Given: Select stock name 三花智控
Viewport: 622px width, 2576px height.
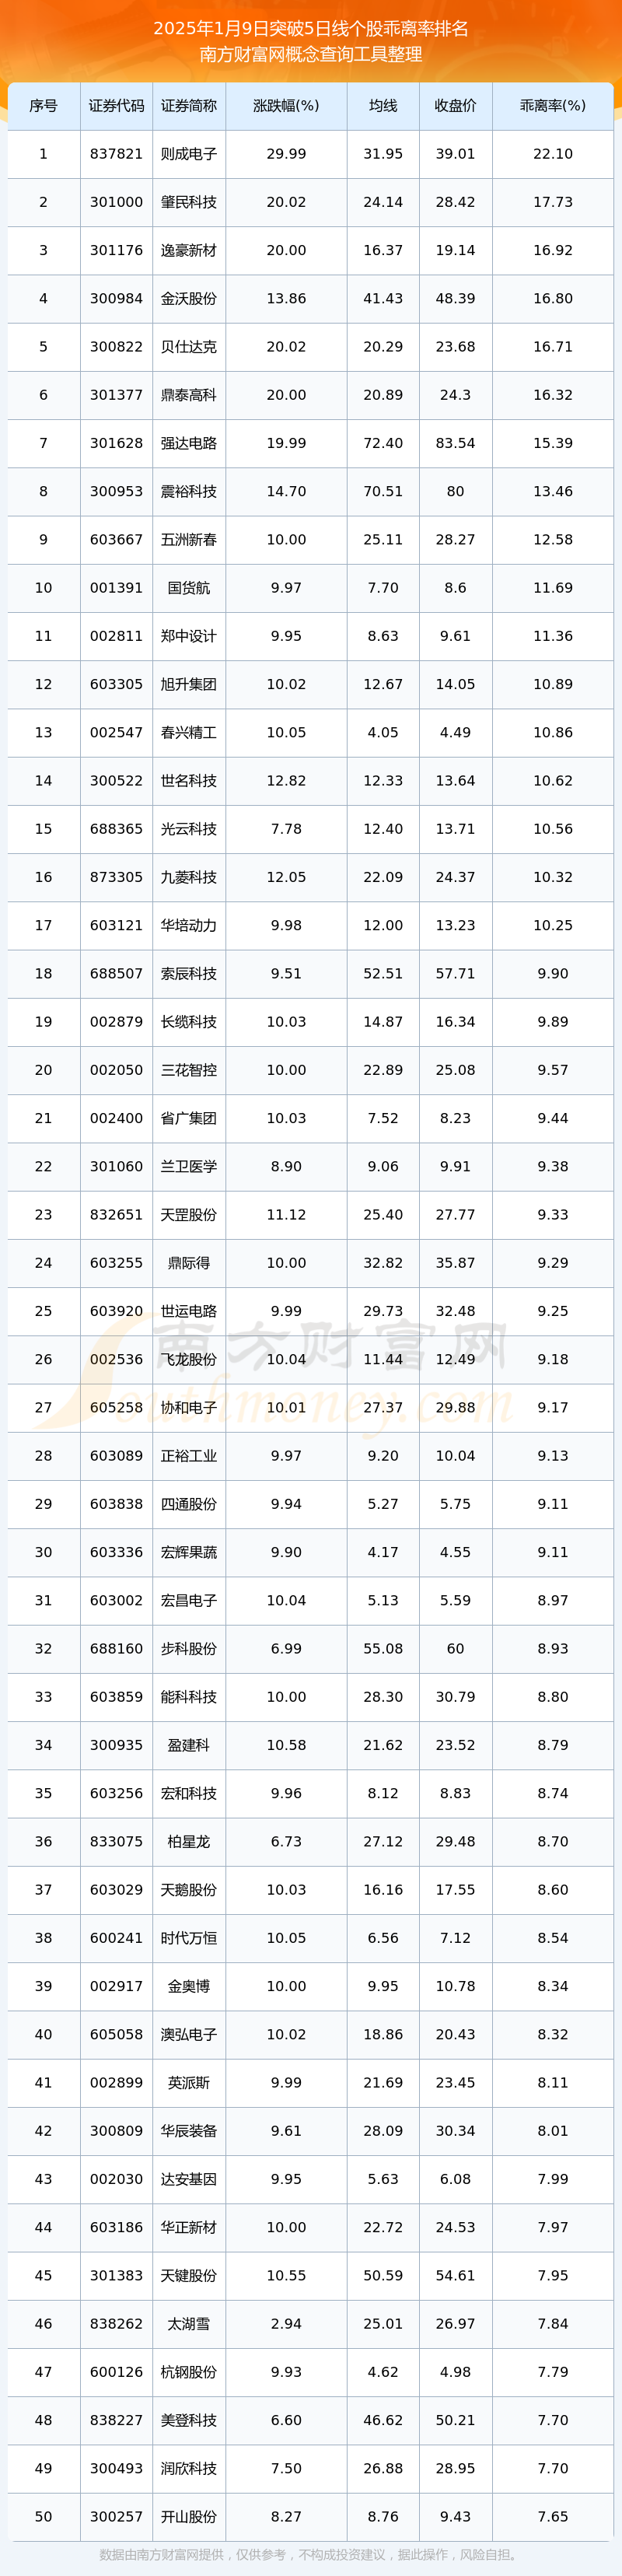Looking at the screenshot, I should [x=189, y=1070].
